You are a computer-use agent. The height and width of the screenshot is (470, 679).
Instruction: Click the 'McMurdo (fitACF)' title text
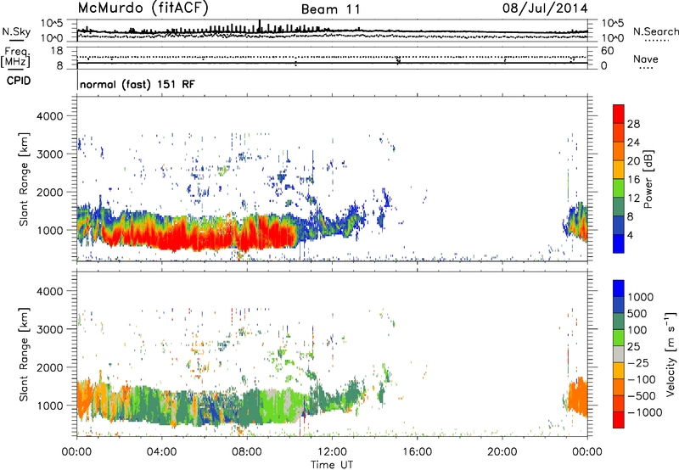[x=143, y=8]
